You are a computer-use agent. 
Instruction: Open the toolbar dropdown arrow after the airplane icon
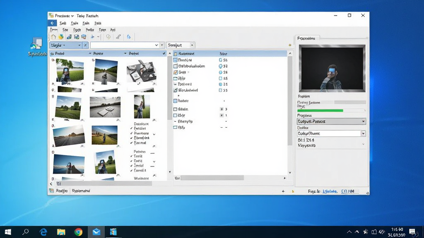pos(99,37)
